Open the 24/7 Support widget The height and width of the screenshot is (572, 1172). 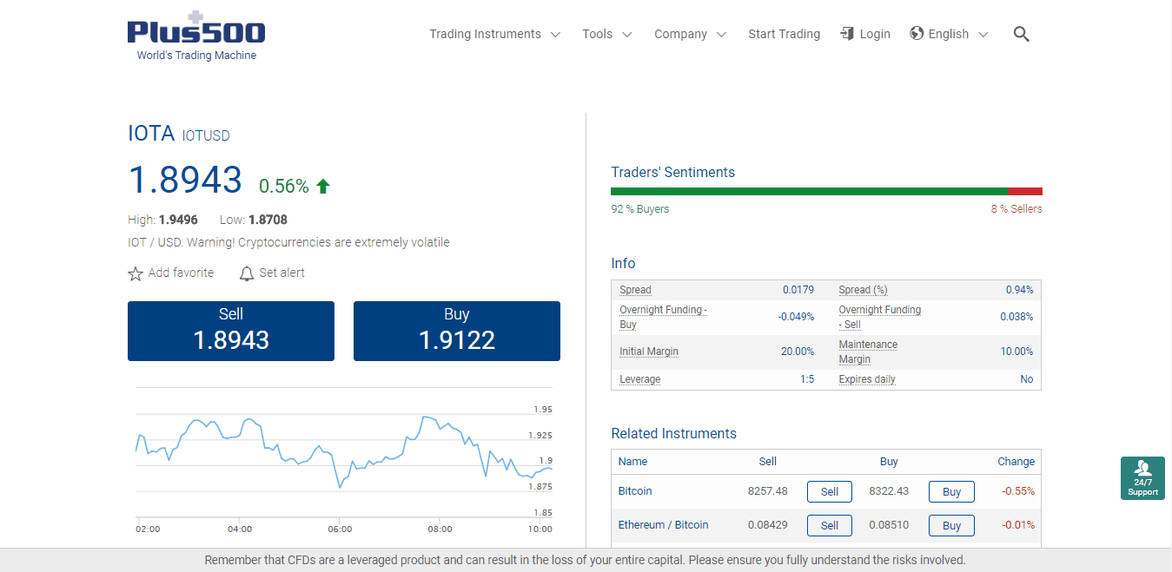pos(1142,478)
